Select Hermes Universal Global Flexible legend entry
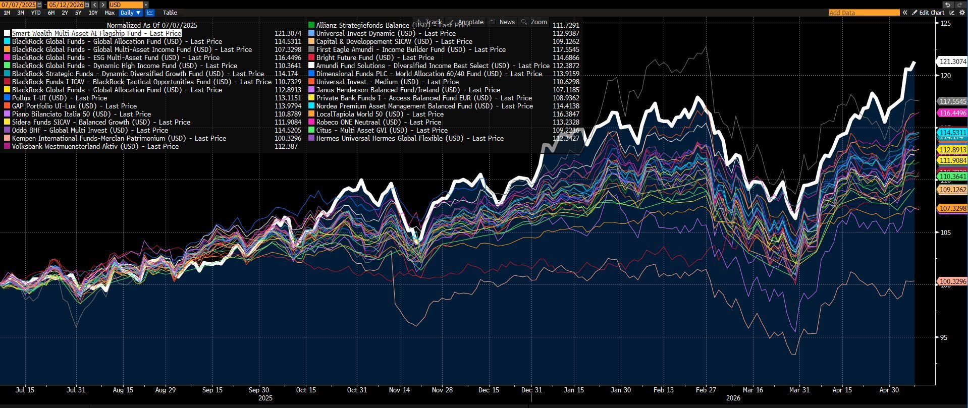The image size is (968, 408). tap(410, 138)
